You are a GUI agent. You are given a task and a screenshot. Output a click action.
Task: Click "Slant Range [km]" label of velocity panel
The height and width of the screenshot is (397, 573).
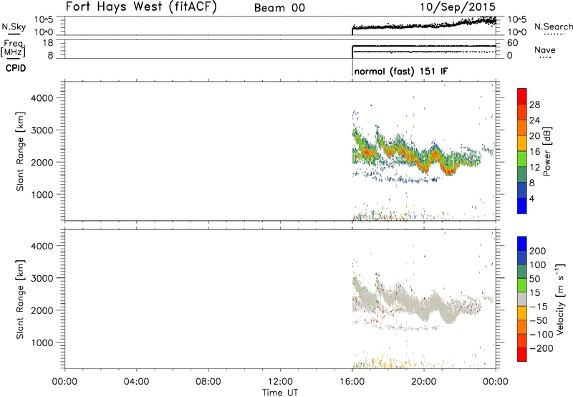coord(20,299)
